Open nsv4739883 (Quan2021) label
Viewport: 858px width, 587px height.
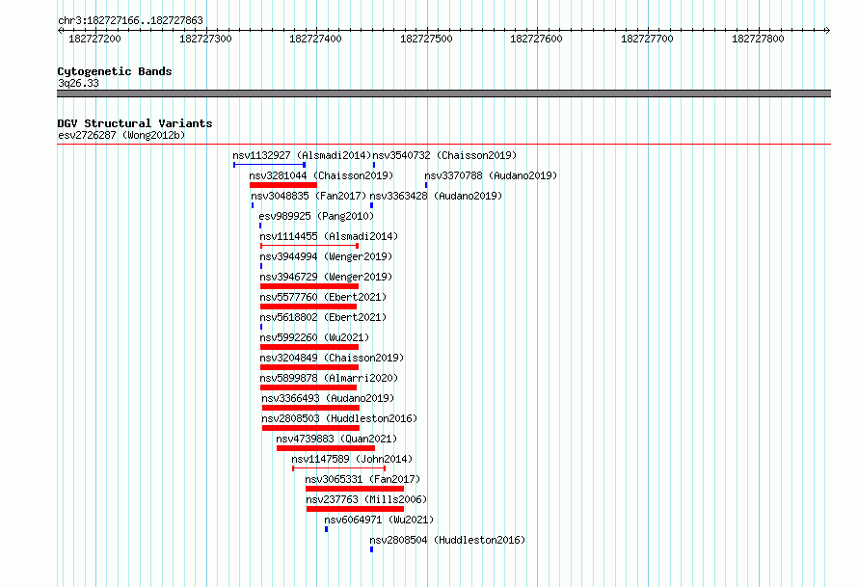point(336,439)
